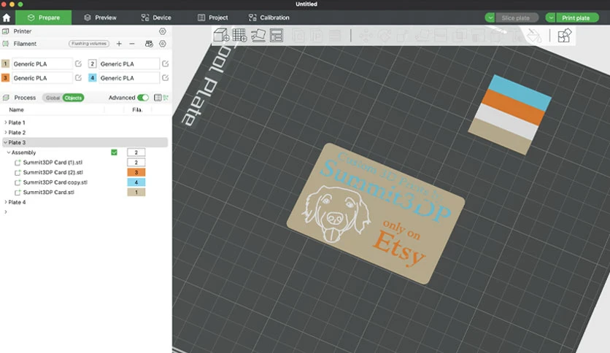This screenshot has width=610, height=353.
Task: Toggle the Advanced mode switch
Action: click(143, 98)
